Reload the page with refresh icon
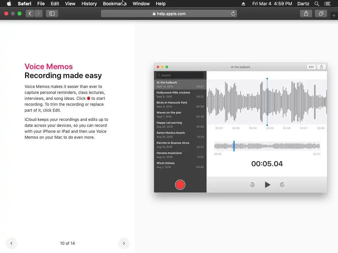Screen dimensions: 338x253 point(233,14)
